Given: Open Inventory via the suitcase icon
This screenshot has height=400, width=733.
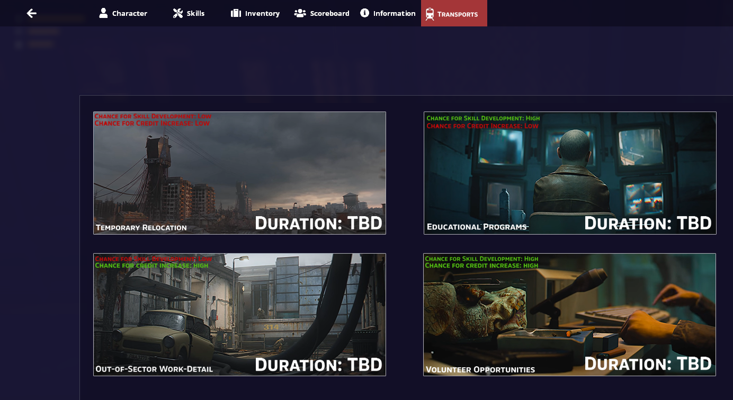Looking at the screenshot, I should pos(236,13).
